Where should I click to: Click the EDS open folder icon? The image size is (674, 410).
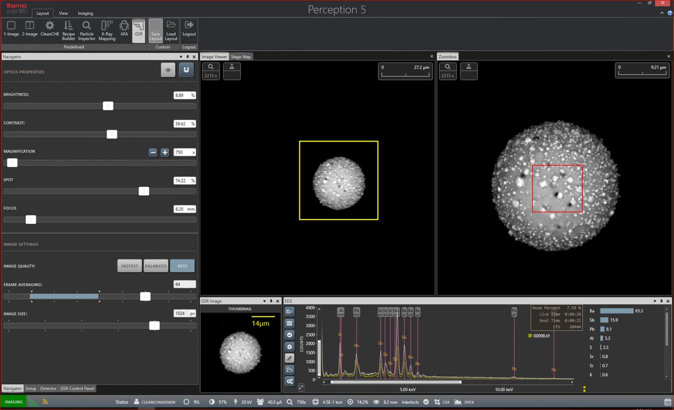click(x=290, y=370)
